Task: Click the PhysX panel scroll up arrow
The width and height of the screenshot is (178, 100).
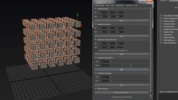Action: click(150, 8)
